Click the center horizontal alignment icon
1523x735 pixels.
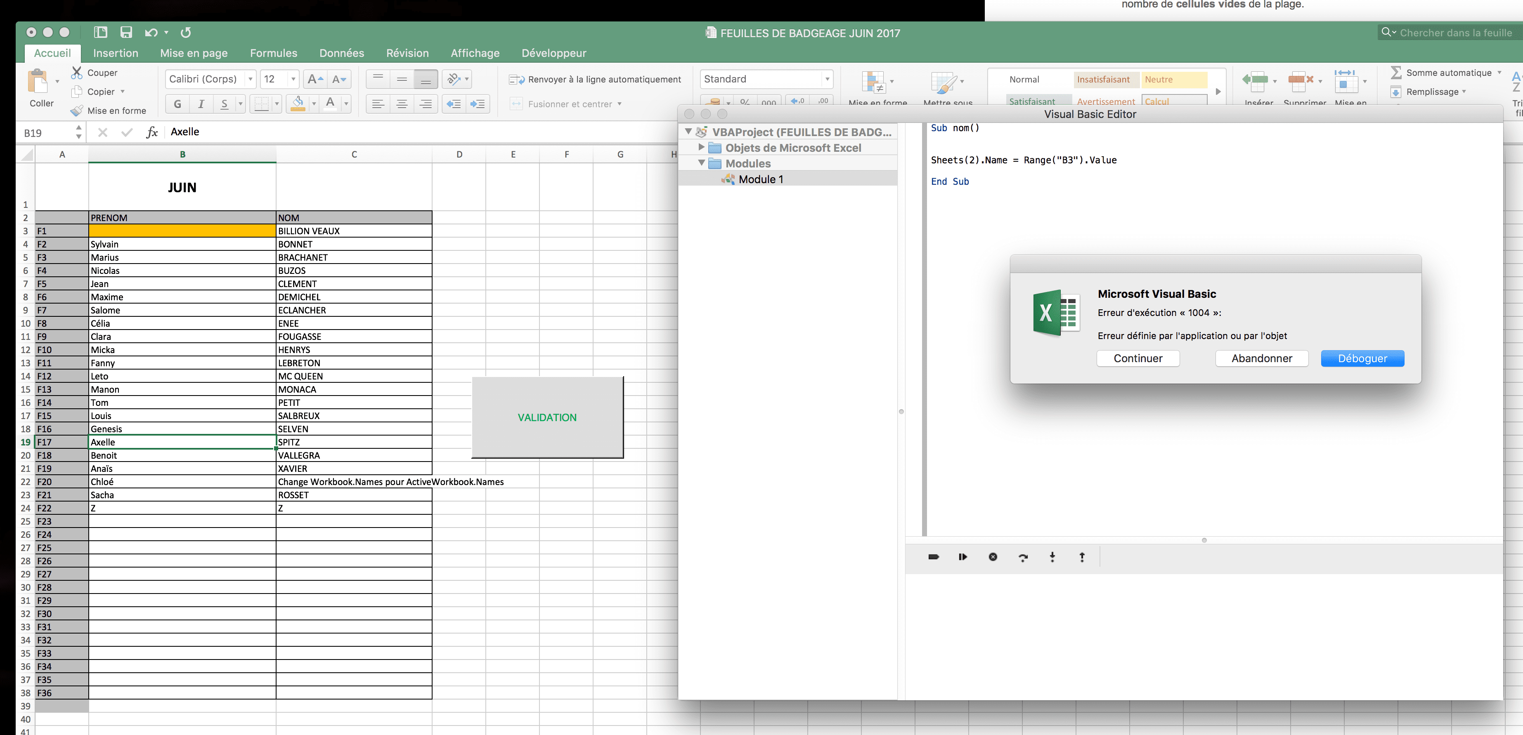(x=402, y=104)
